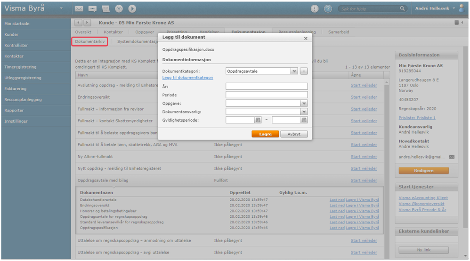The height and width of the screenshot is (261, 470).
Task: Go to previous customer arrow
Action: click(x=78, y=23)
